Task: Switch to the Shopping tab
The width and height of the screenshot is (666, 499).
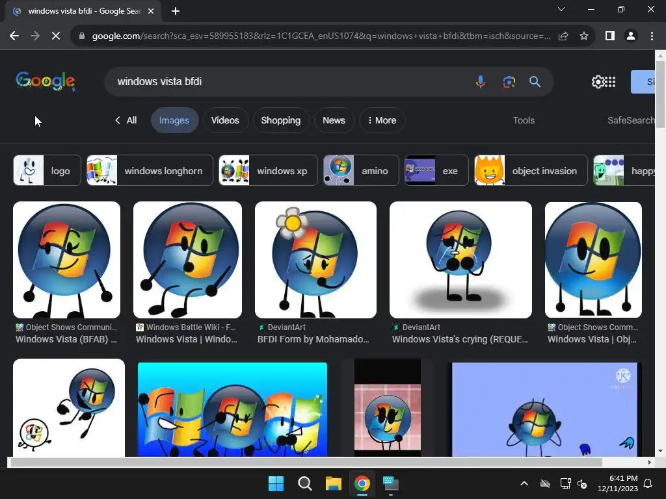Action: [x=281, y=120]
